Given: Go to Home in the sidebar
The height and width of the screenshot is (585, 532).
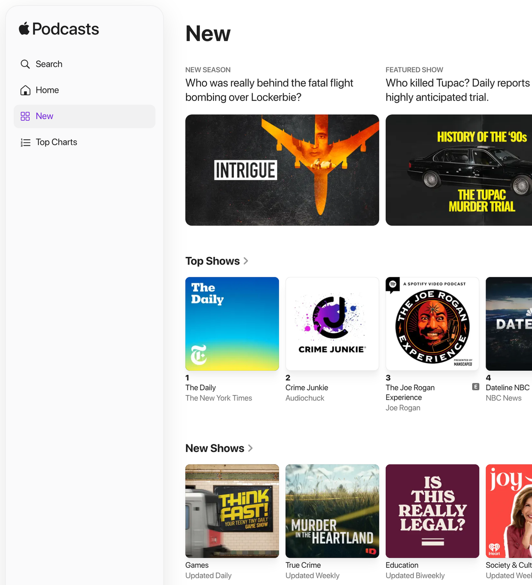Looking at the screenshot, I should 84,90.
